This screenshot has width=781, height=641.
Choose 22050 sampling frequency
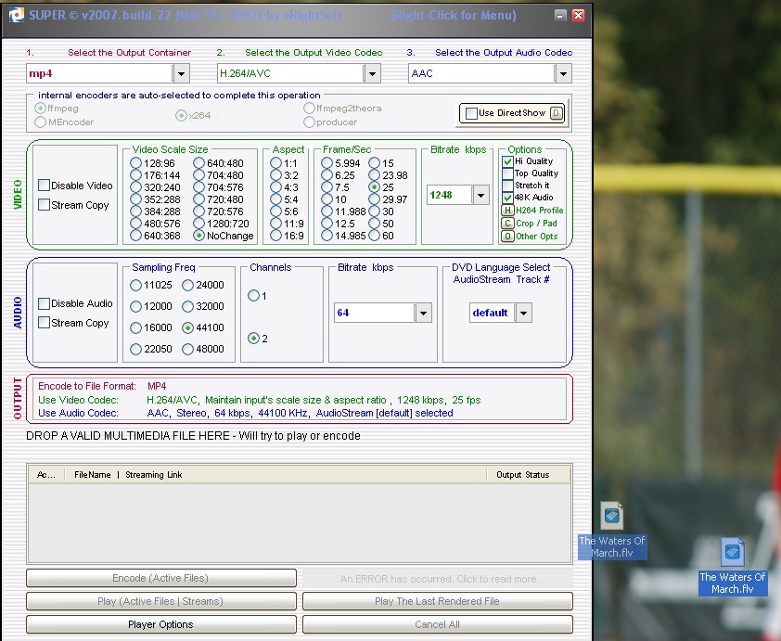point(135,349)
